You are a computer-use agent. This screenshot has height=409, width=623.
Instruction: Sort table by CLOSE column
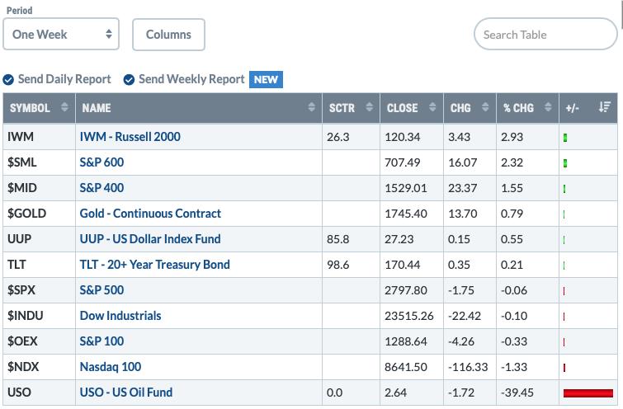point(432,107)
